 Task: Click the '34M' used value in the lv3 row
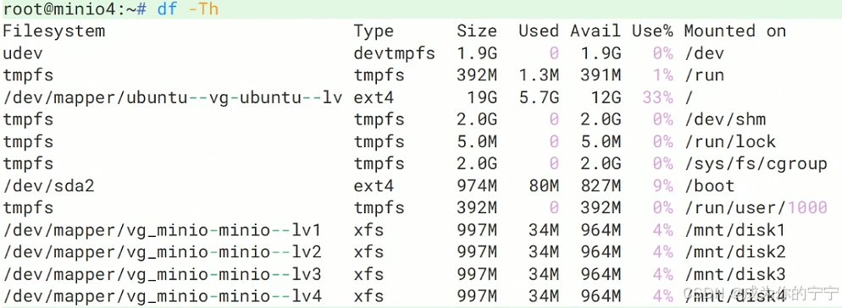544,274
